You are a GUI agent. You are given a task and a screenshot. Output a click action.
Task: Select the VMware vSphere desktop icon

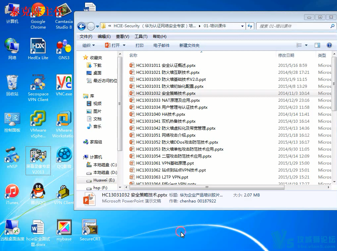(38, 124)
